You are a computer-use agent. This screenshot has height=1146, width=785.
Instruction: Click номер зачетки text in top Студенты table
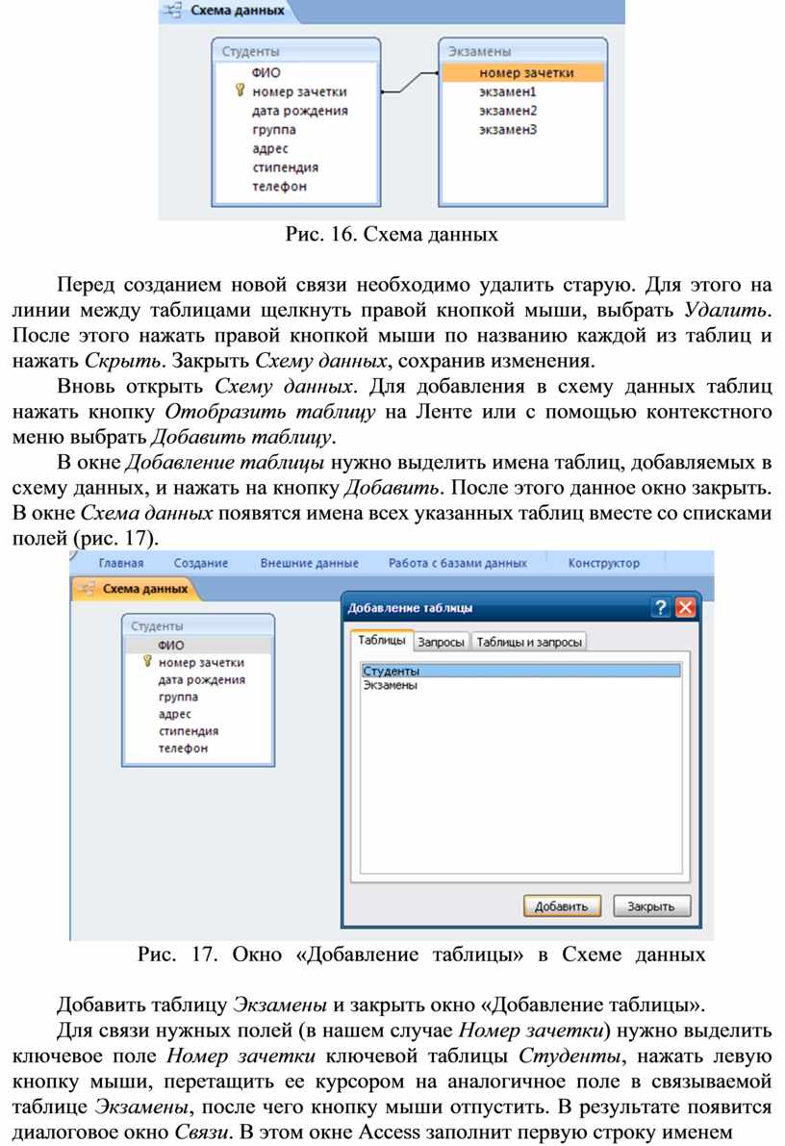point(300,91)
